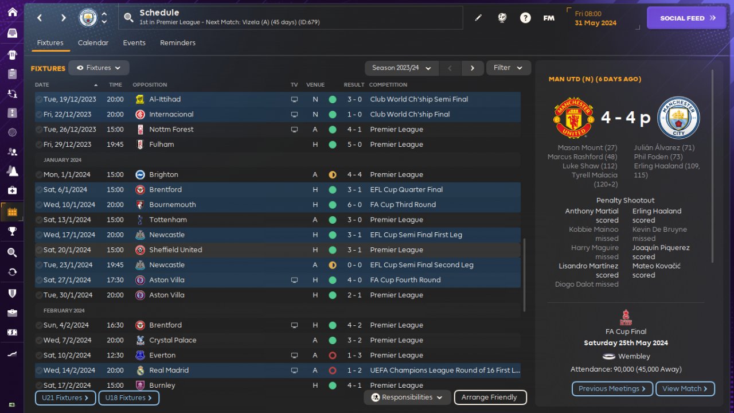Open the Home icon in sidebar
Screen dimensions: 734x413
(12, 12)
